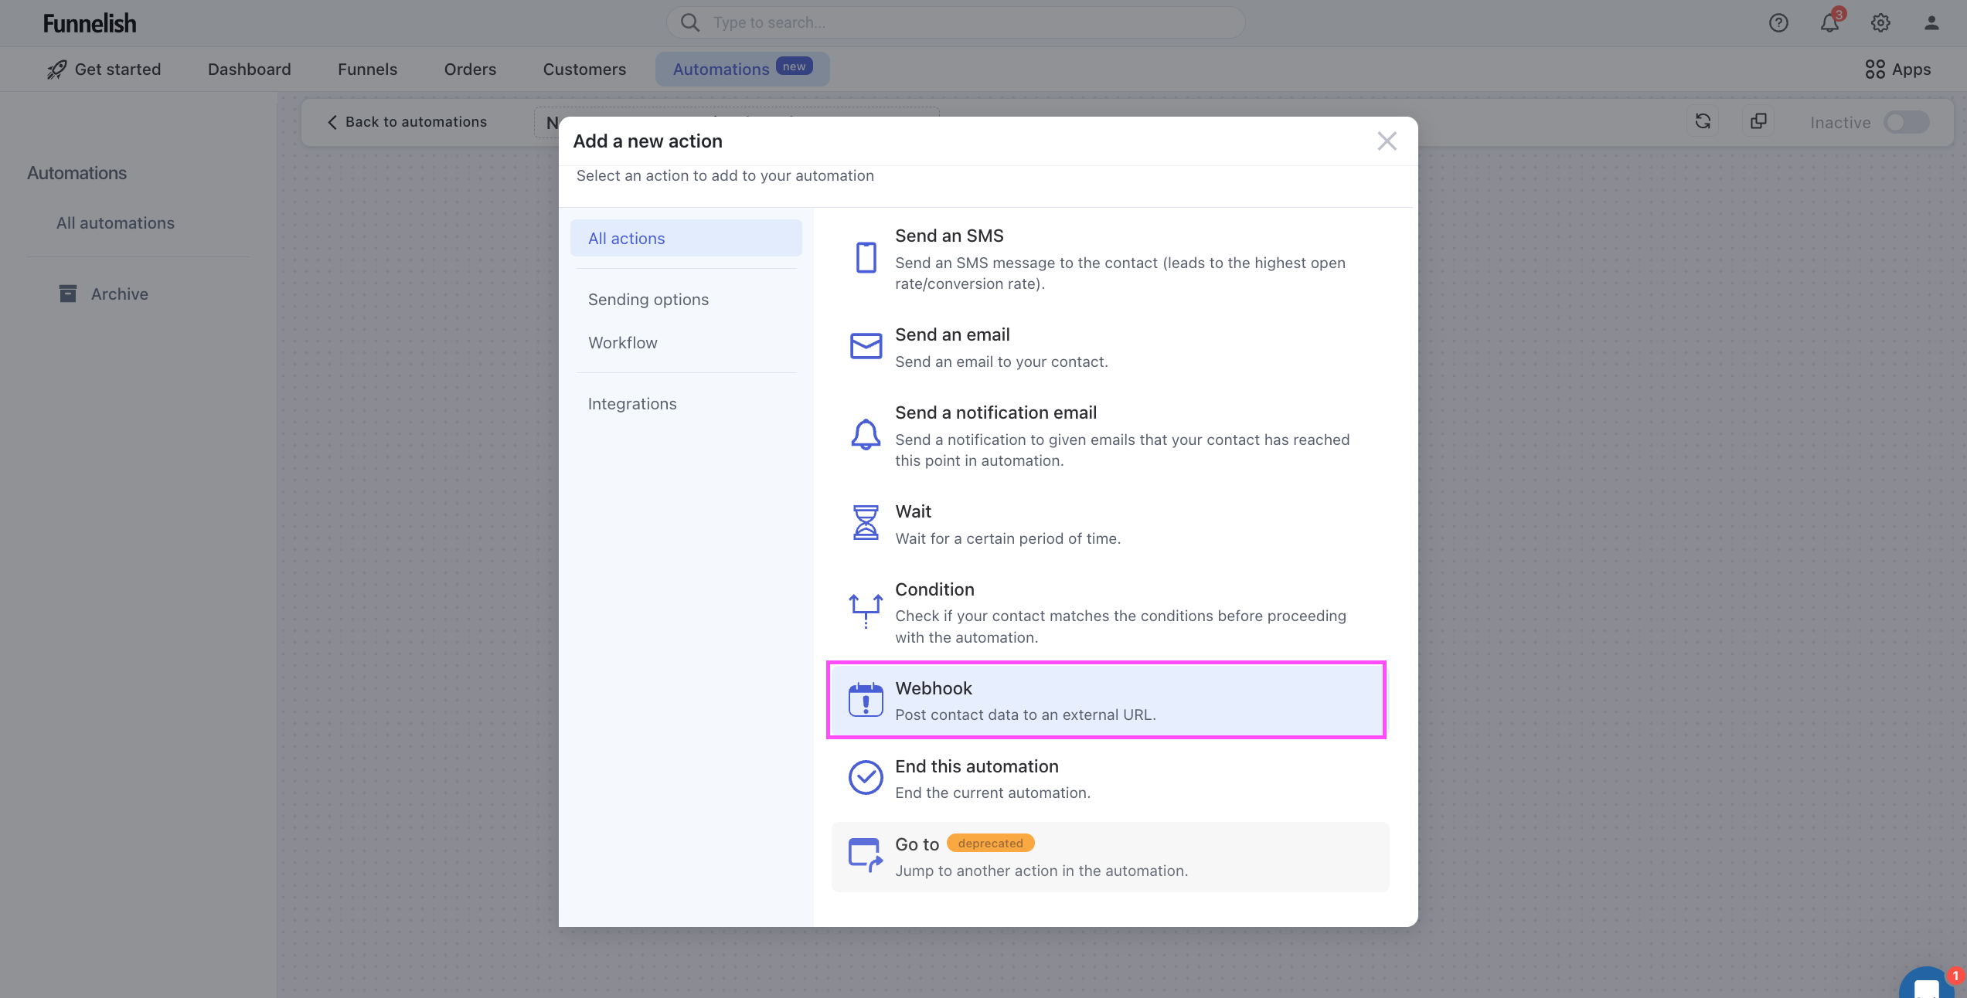Image resolution: width=1967 pixels, height=998 pixels.
Task: Click the Webhook calendar icon
Action: point(866,700)
